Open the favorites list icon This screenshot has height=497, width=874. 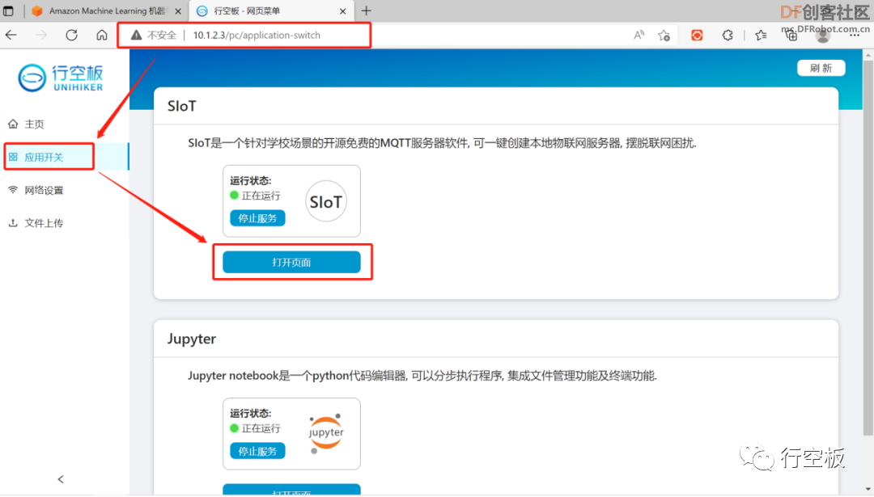(x=761, y=35)
